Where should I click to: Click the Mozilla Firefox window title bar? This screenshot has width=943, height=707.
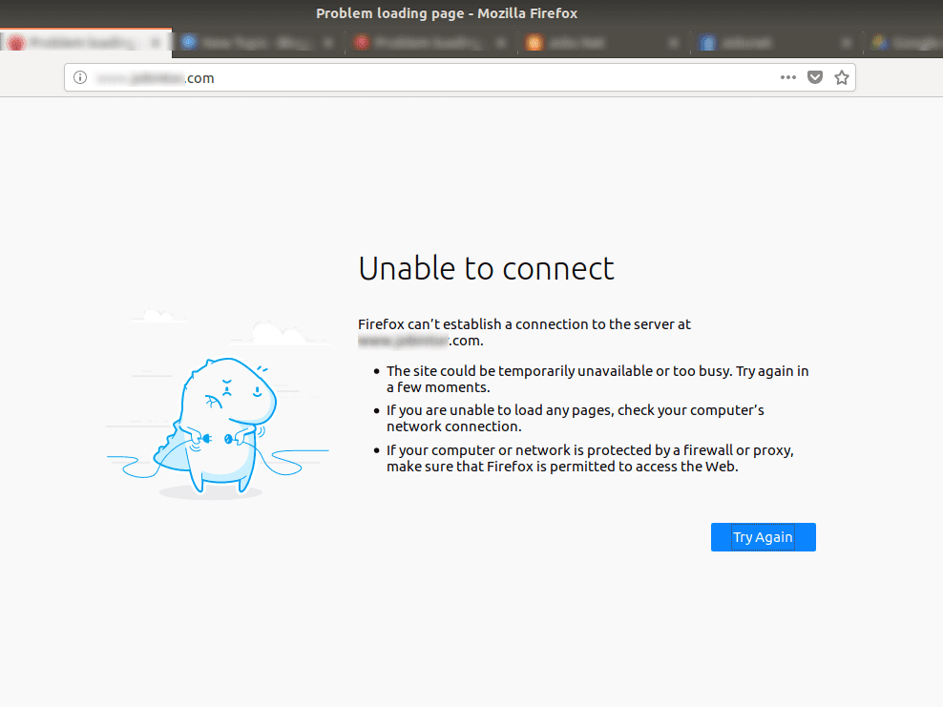[x=447, y=13]
